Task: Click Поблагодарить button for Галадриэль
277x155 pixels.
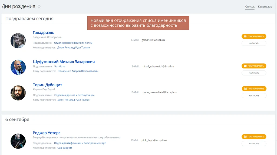Action: click(254, 36)
